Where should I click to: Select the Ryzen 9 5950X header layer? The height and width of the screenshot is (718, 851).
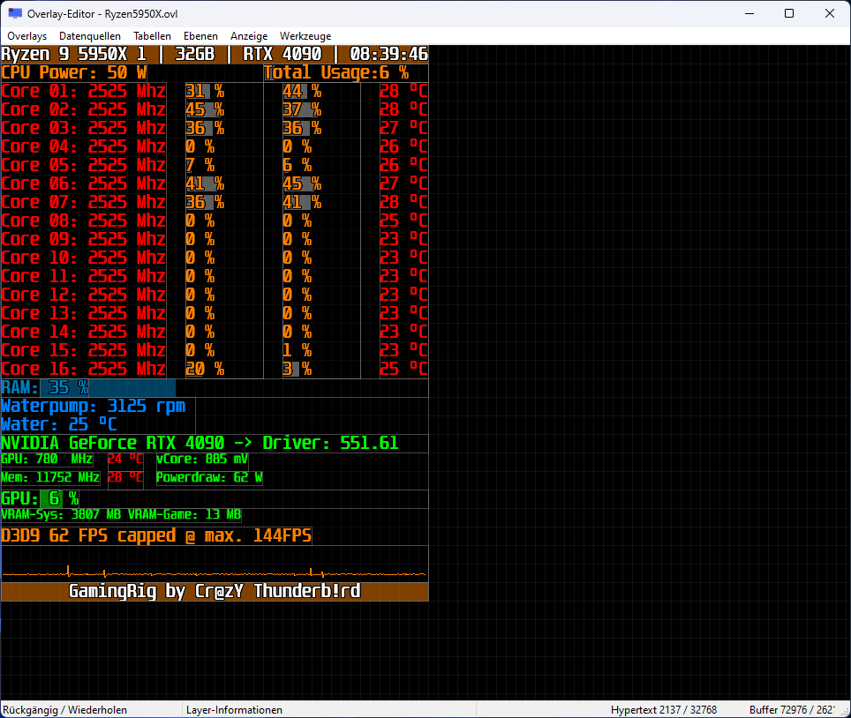(x=215, y=54)
